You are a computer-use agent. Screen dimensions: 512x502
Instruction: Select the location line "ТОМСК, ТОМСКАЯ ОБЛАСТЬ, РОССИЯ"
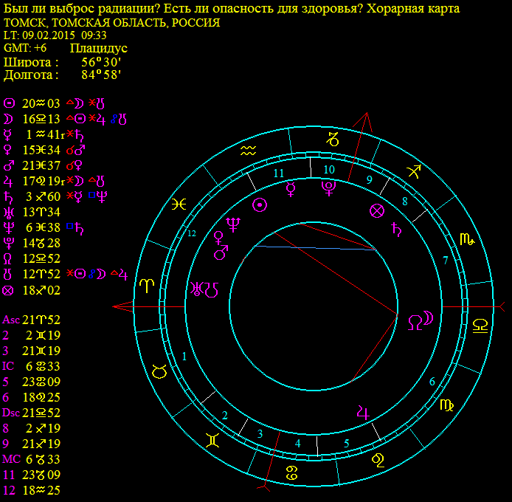pos(111,23)
